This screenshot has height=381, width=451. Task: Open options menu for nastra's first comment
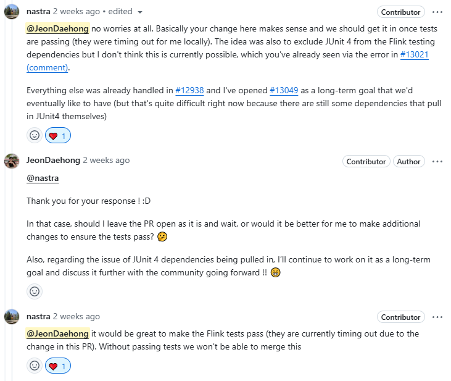437,12
